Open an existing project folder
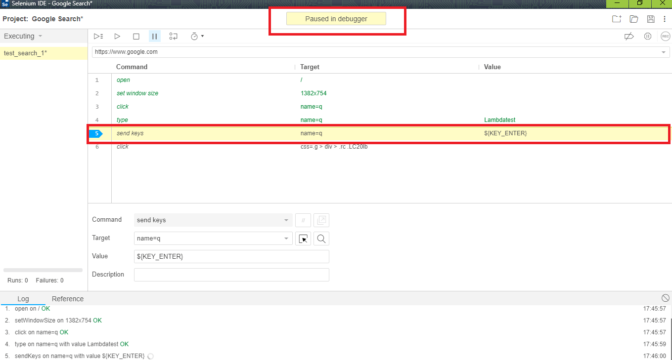The width and height of the screenshot is (672, 360). coord(633,19)
